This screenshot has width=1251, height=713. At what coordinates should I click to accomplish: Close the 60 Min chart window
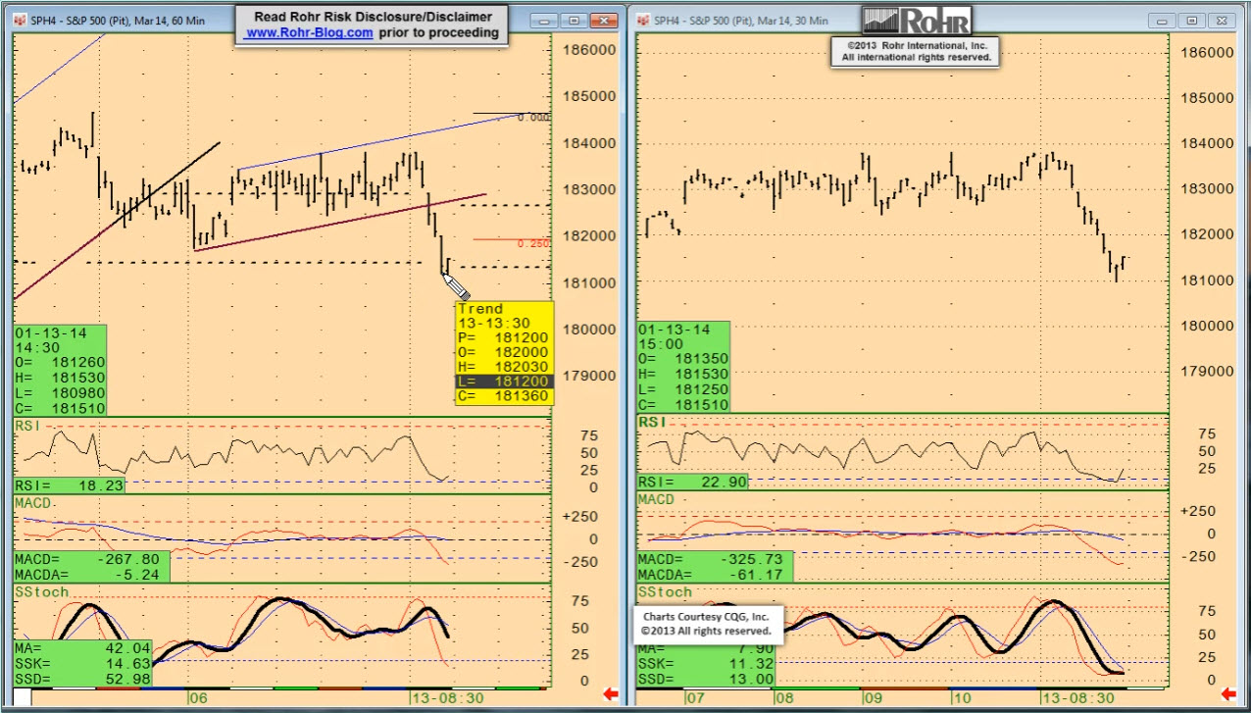607,20
